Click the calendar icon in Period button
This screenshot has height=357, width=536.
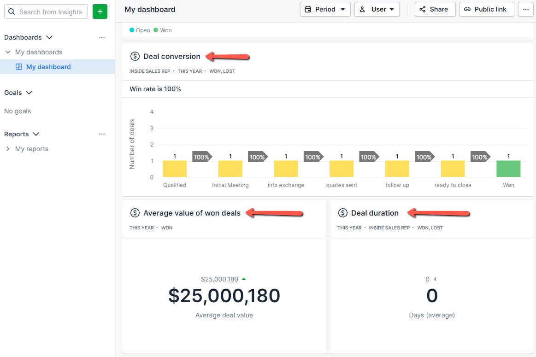coord(308,9)
